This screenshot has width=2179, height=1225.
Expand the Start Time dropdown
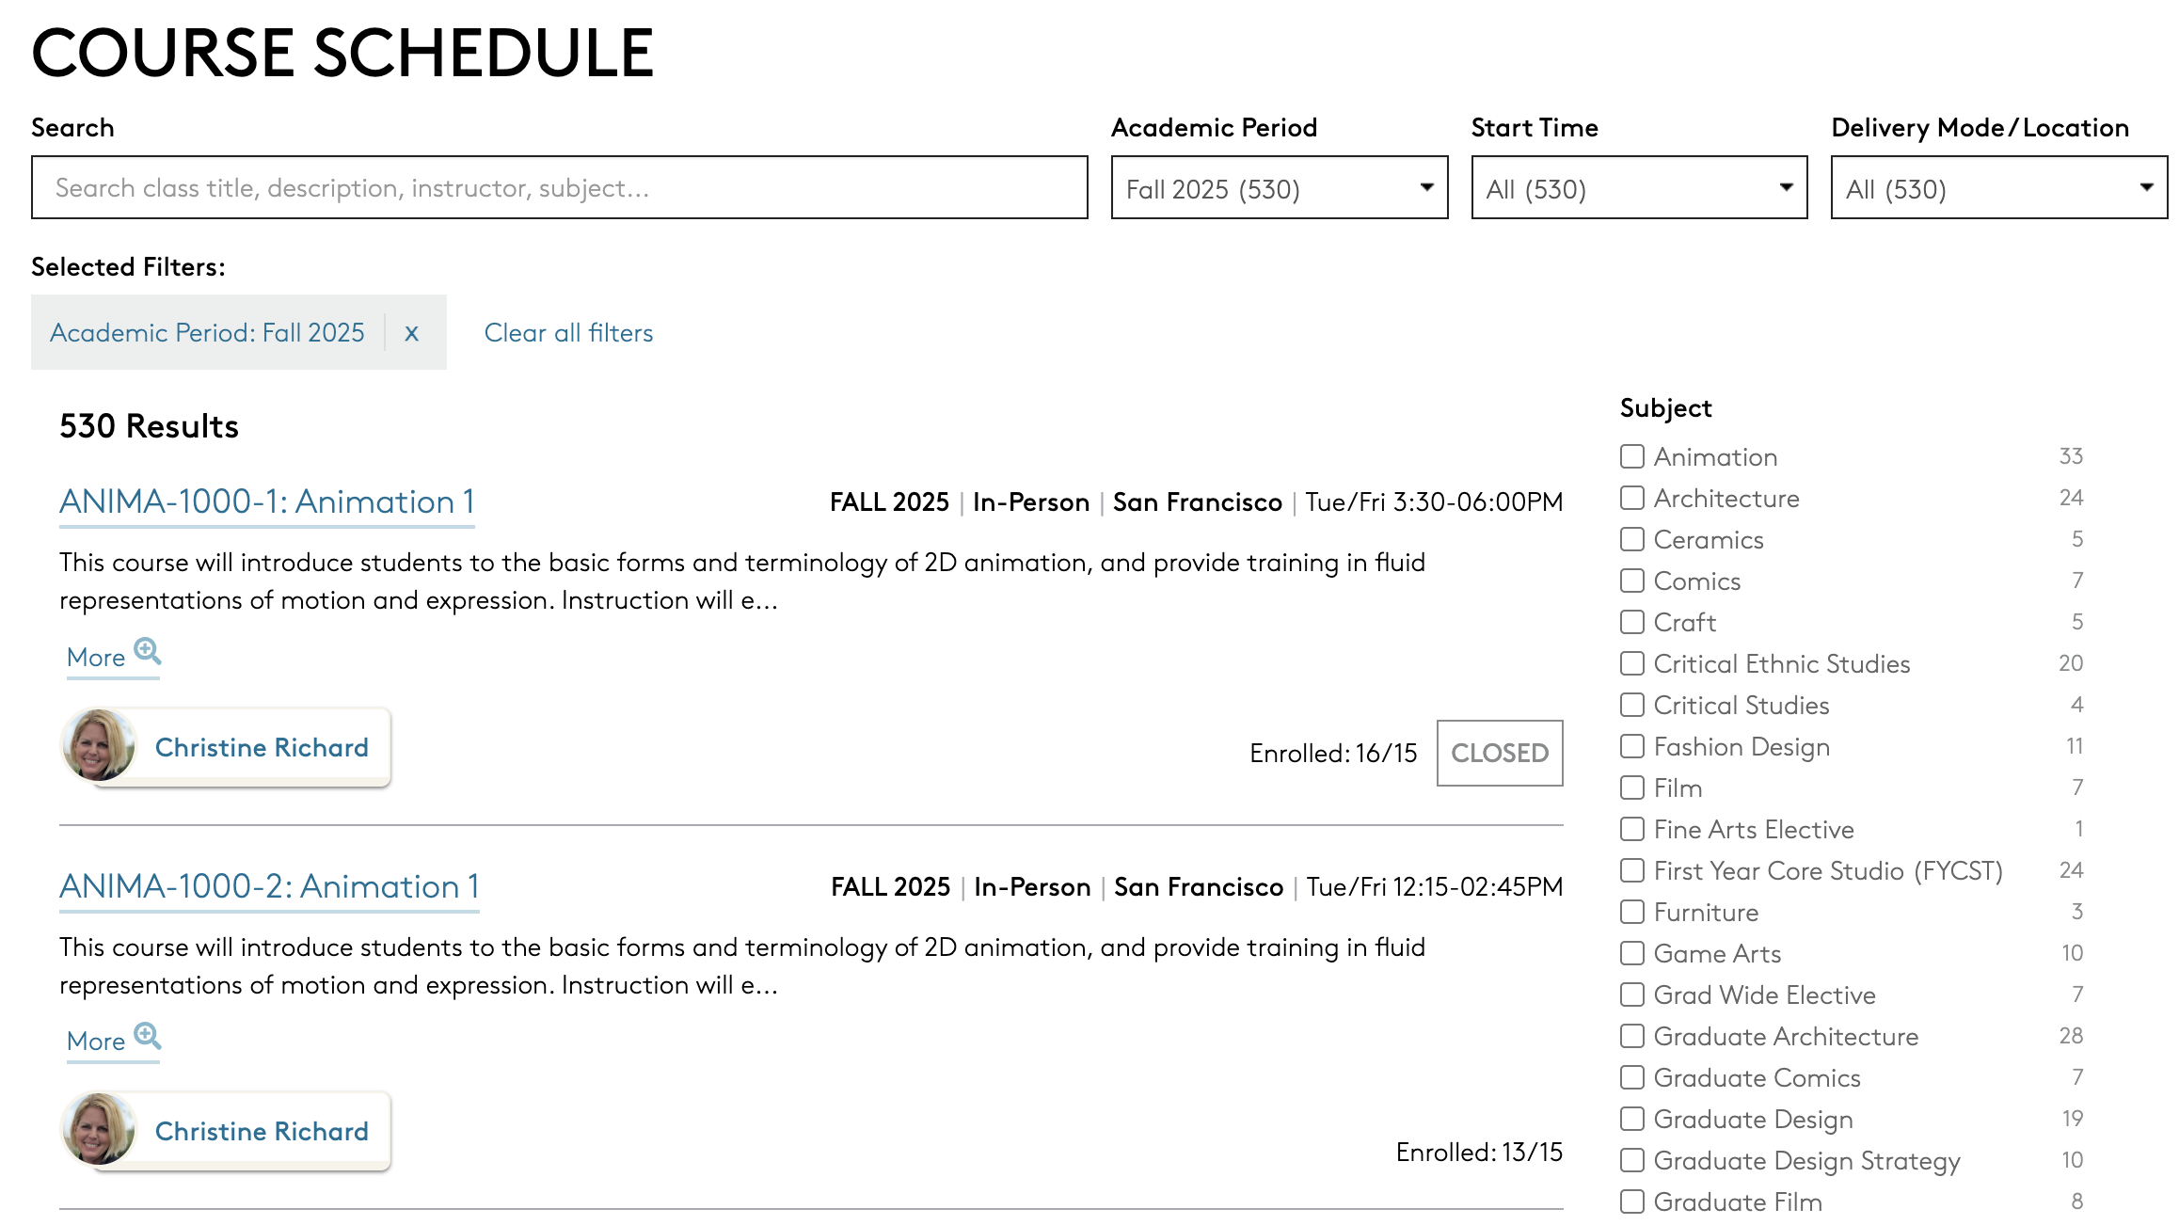coord(1638,188)
